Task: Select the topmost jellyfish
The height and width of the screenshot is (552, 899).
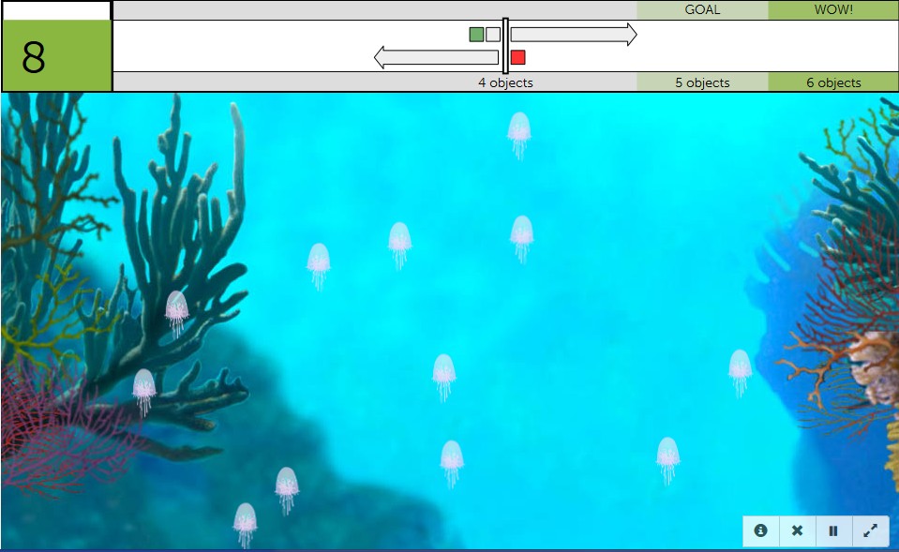Action: (519, 135)
